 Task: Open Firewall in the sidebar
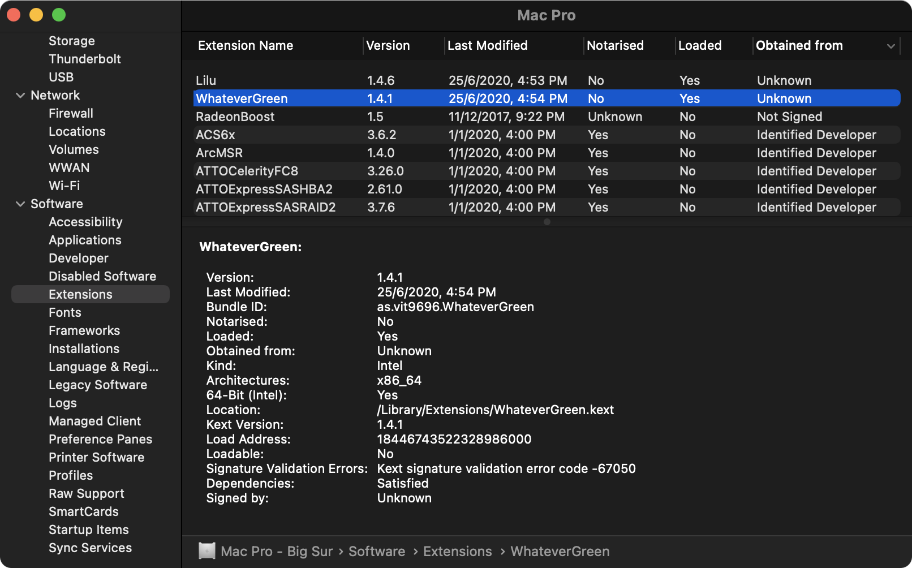[71, 113]
